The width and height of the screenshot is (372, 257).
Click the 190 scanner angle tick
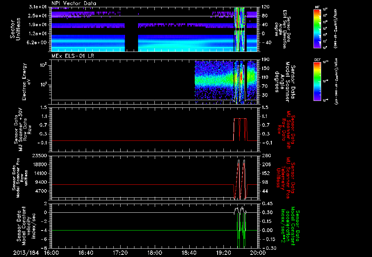click(266, 60)
